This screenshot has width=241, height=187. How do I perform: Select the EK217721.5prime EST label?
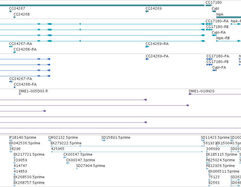pos(29,155)
